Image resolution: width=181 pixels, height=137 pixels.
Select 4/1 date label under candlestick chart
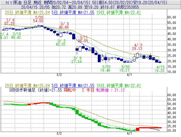click(x=129, y=75)
